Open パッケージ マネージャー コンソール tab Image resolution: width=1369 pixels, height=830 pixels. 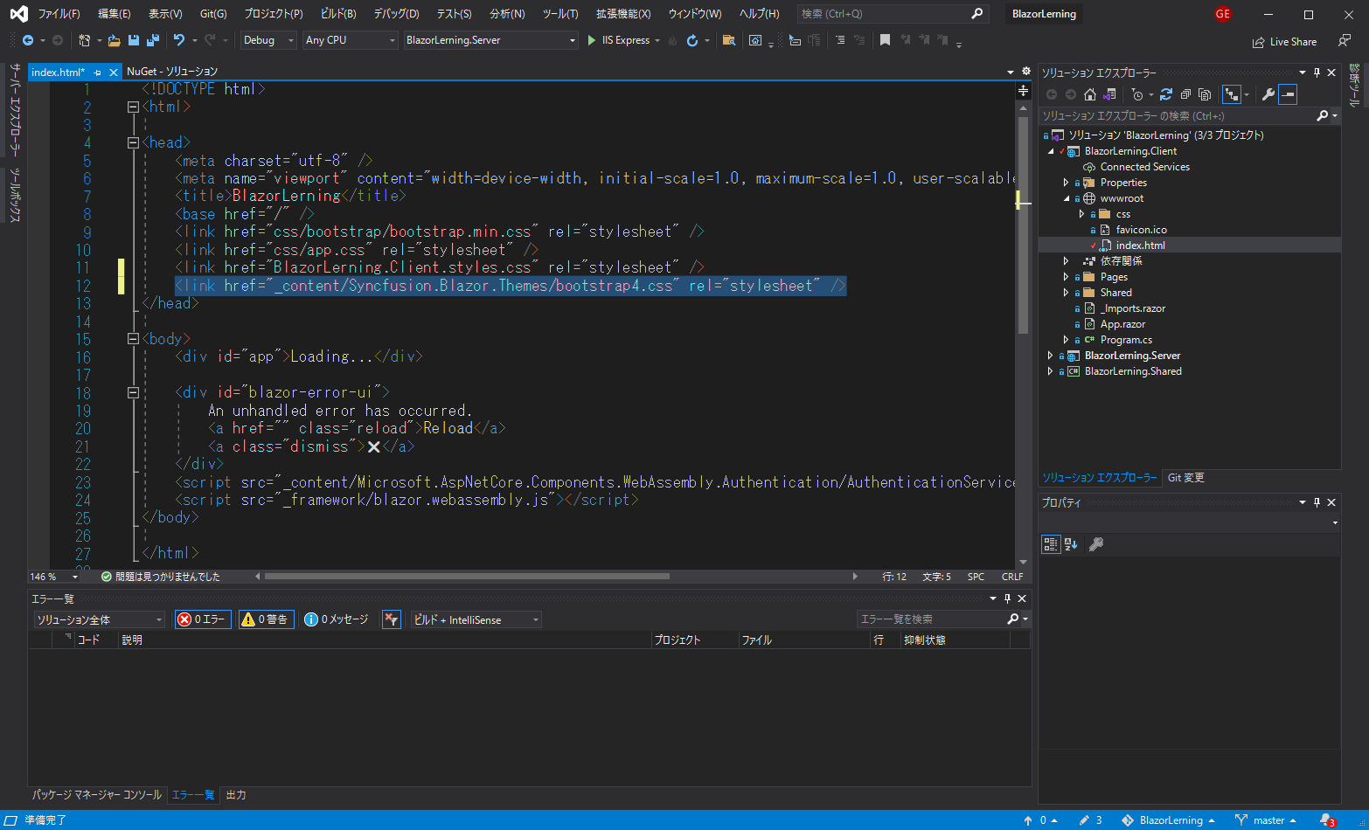[x=97, y=795]
